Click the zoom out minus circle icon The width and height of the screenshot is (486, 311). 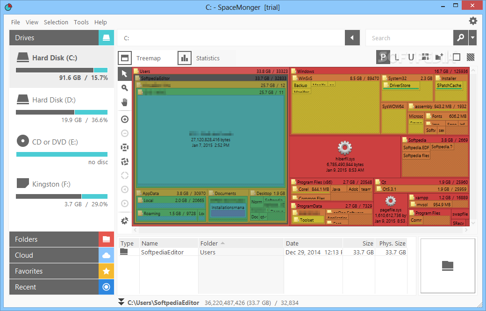(125, 133)
